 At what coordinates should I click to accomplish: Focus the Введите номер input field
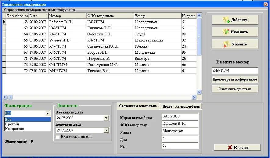[235, 70]
